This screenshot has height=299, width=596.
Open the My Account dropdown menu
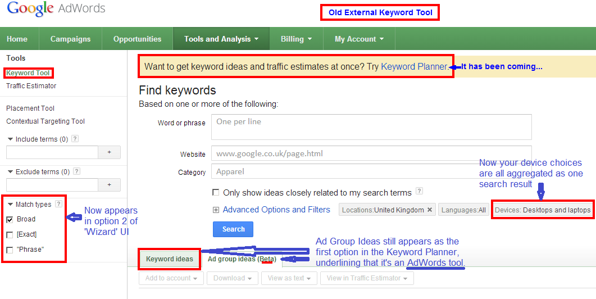359,39
